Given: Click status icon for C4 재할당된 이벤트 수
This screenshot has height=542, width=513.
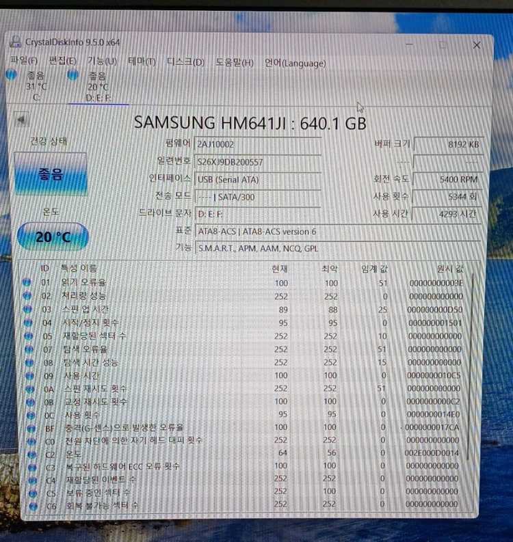Looking at the screenshot, I should pyautogui.click(x=33, y=480).
